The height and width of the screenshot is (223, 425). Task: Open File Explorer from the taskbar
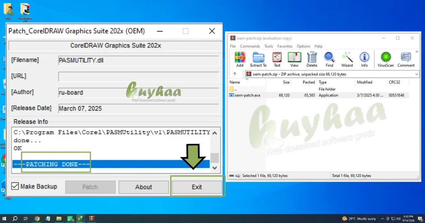pyautogui.click(x=59, y=219)
